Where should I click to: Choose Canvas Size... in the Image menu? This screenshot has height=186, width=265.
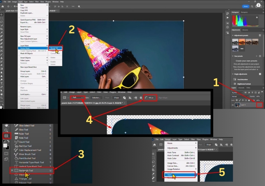pos(181,166)
